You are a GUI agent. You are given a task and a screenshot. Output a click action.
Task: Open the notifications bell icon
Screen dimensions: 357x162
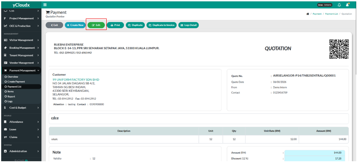click(339, 5)
